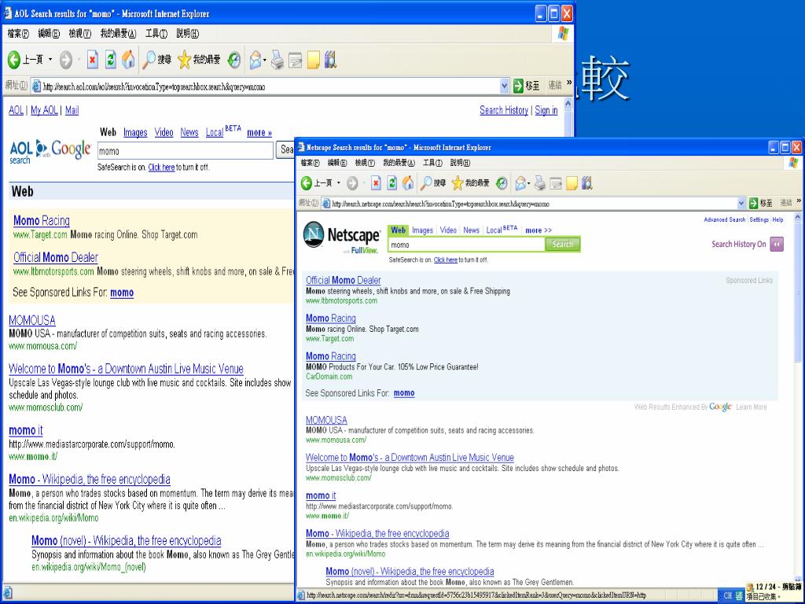Viewport: 805px width, 604px height.
Task: Click Edit page icon in AOL window toolbar
Action: (296, 60)
